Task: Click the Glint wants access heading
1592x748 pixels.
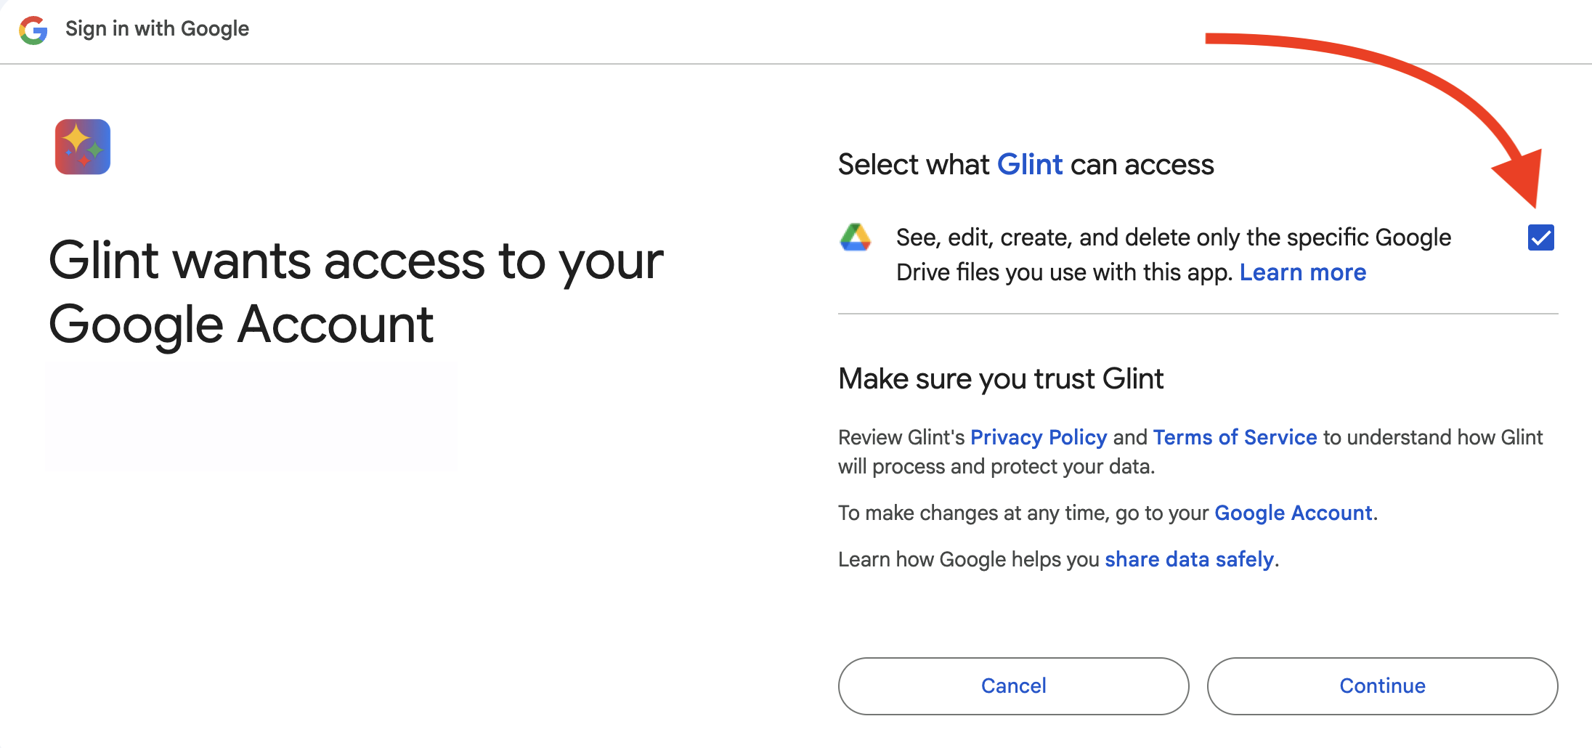Action: 356,292
